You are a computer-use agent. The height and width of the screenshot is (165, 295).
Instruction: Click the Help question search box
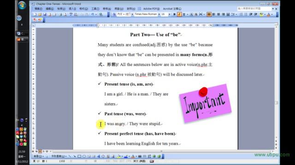point(254,9)
